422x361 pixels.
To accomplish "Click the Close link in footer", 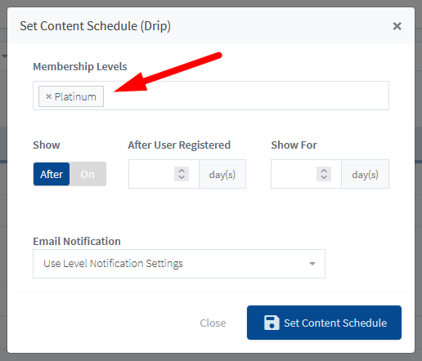I will point(213,323).
